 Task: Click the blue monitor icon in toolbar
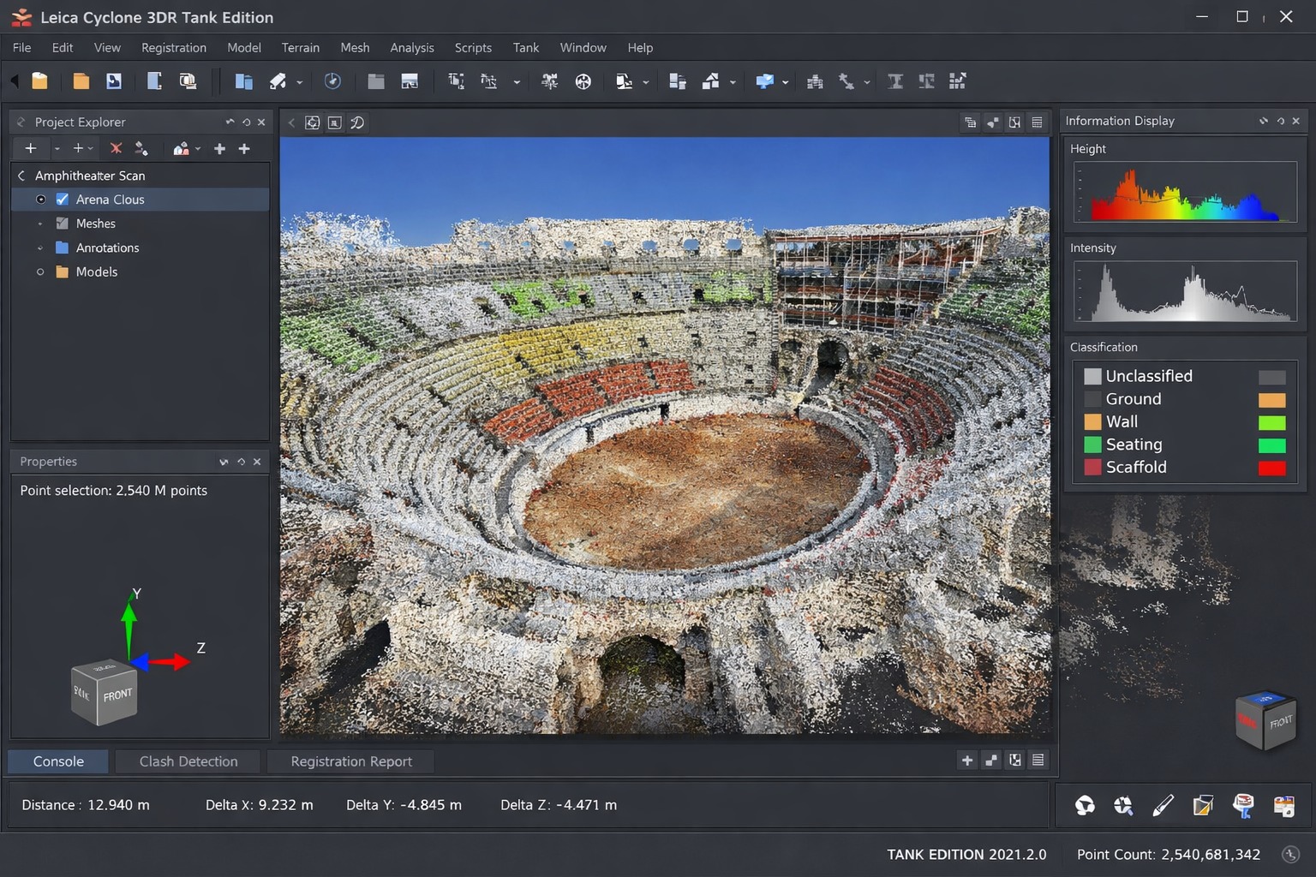(764, 81)
